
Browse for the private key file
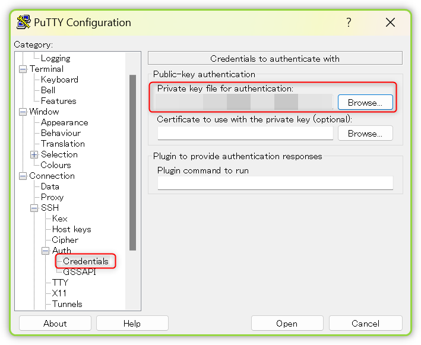[365, 102]
